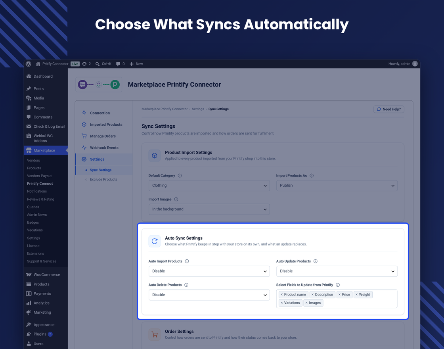Open the site home icon in admin bar
The width and height of the screenshot is (444, 349).
coord(38,64)
